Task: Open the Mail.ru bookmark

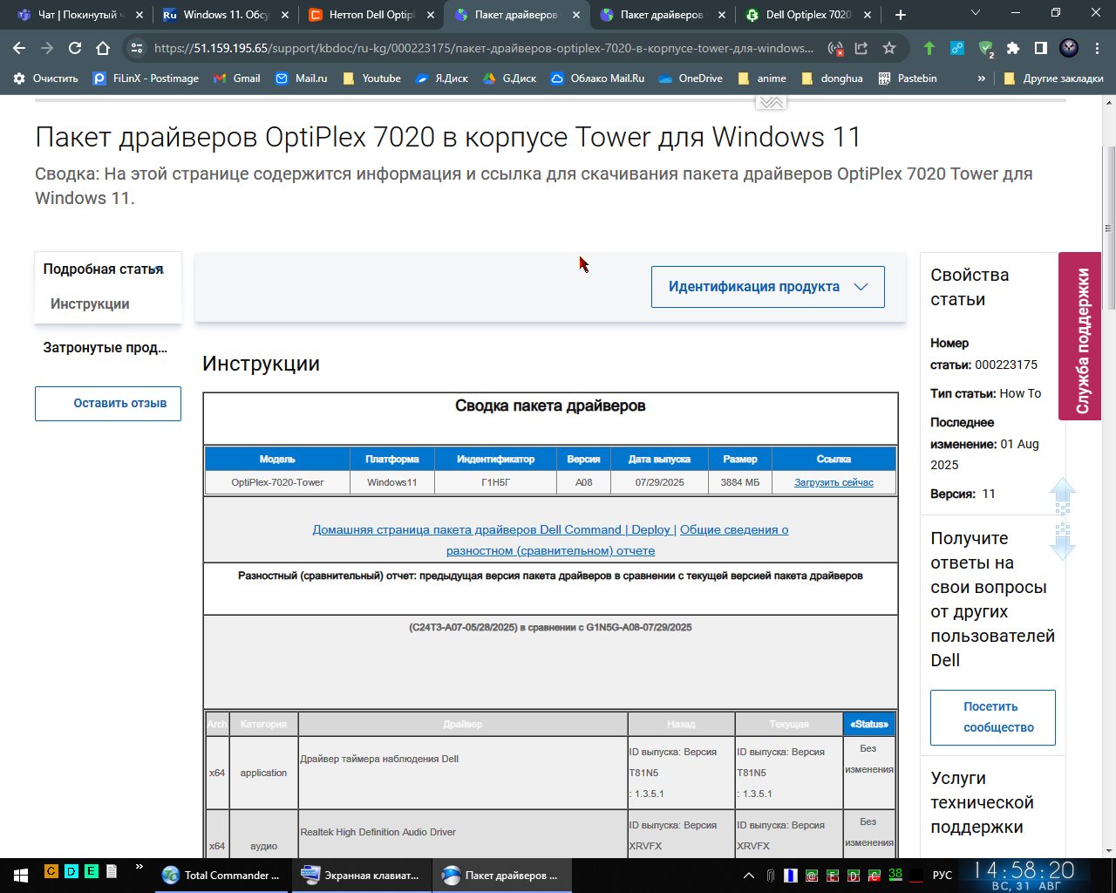Action: 301,78
